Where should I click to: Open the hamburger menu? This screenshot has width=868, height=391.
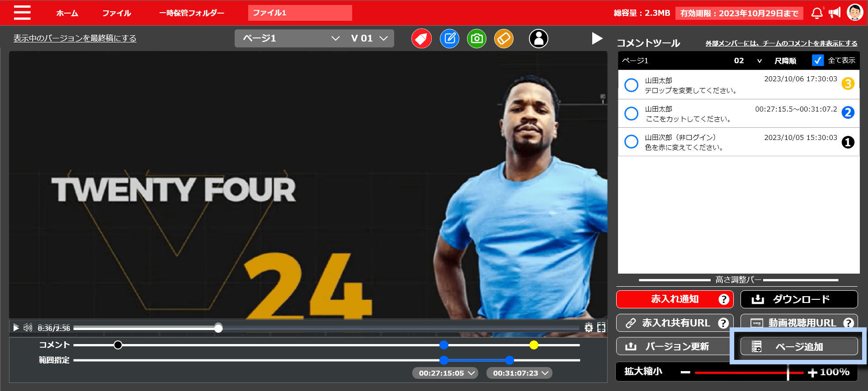(x=22, y=13)
